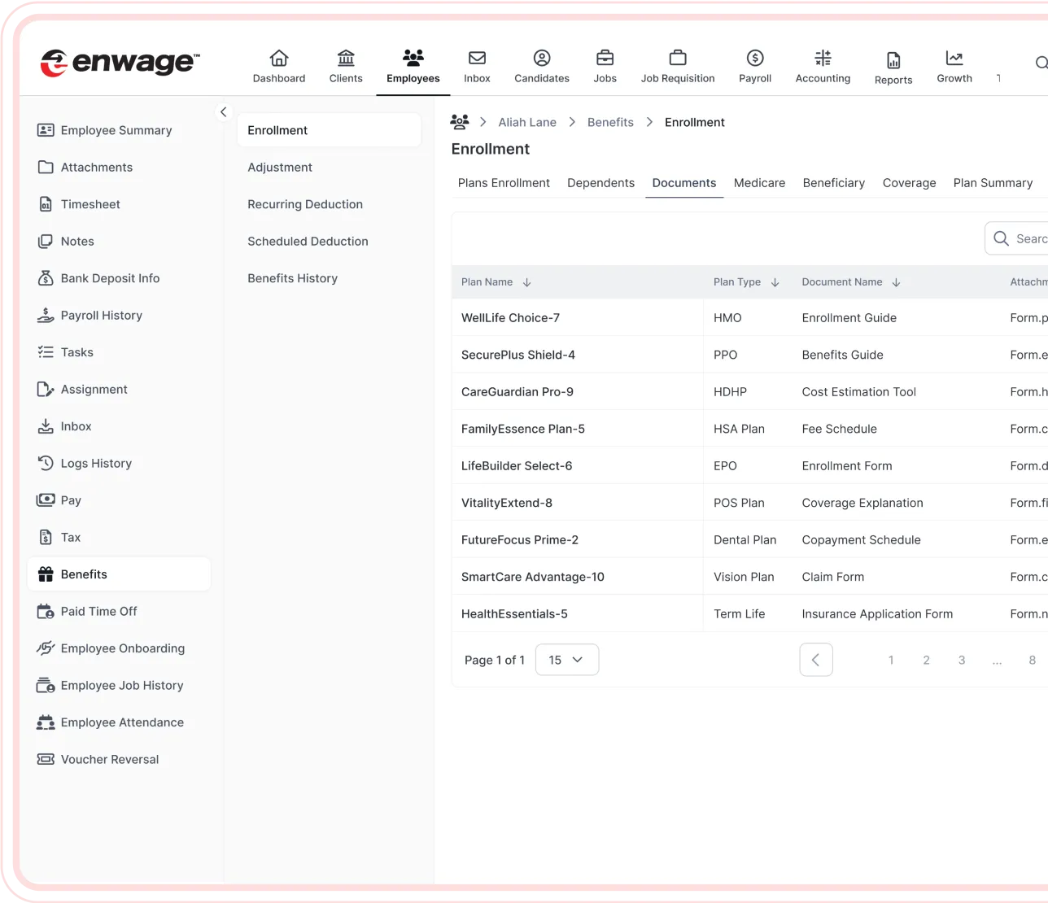
Task: Open the Reports document icon
Action: [x=893, y=60]
